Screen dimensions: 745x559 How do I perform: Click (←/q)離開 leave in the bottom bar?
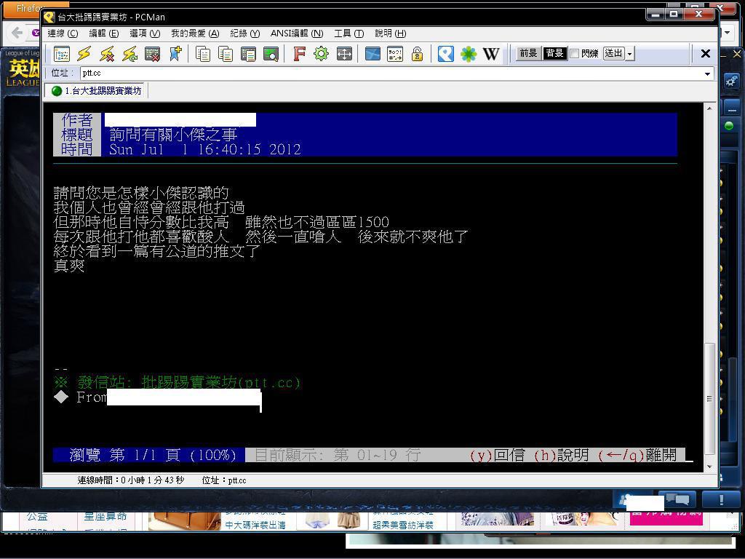coord(637,455)
